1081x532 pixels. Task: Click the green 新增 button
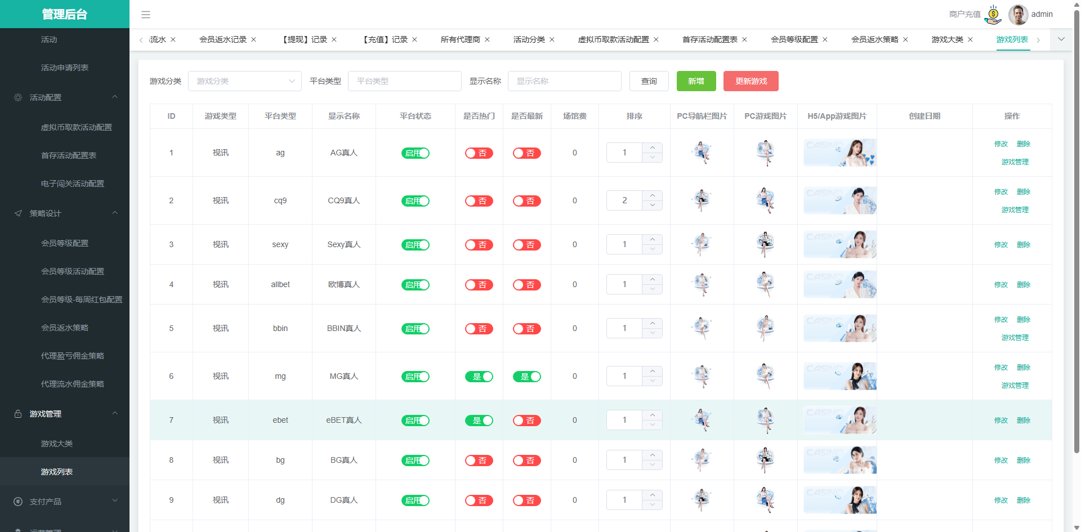pyautogui.click(x=696, y=81)
